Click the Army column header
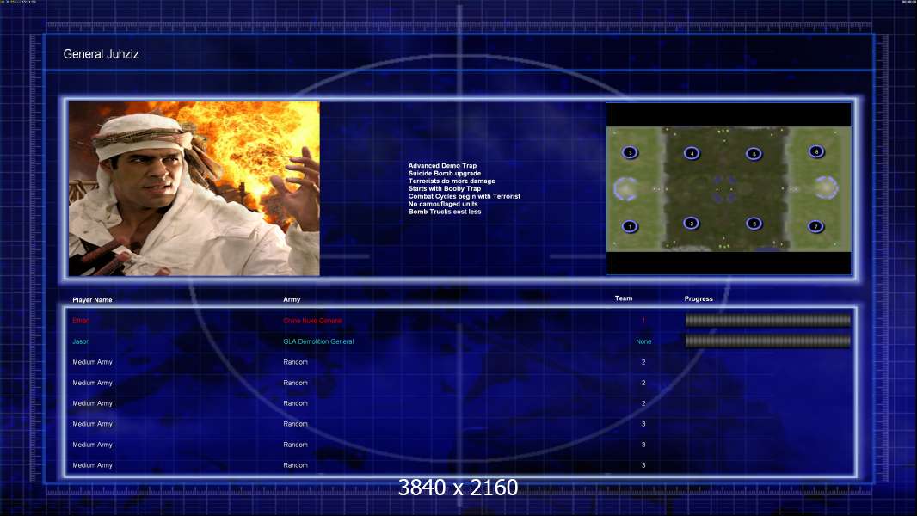Screen dimensions: 917x516 (292, 299)
